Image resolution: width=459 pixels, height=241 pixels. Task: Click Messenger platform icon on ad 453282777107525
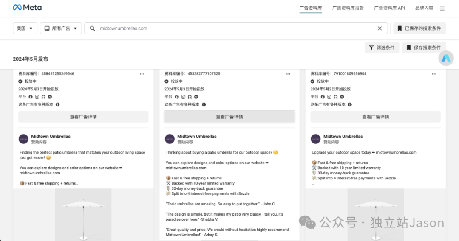(x=196, y=97)
